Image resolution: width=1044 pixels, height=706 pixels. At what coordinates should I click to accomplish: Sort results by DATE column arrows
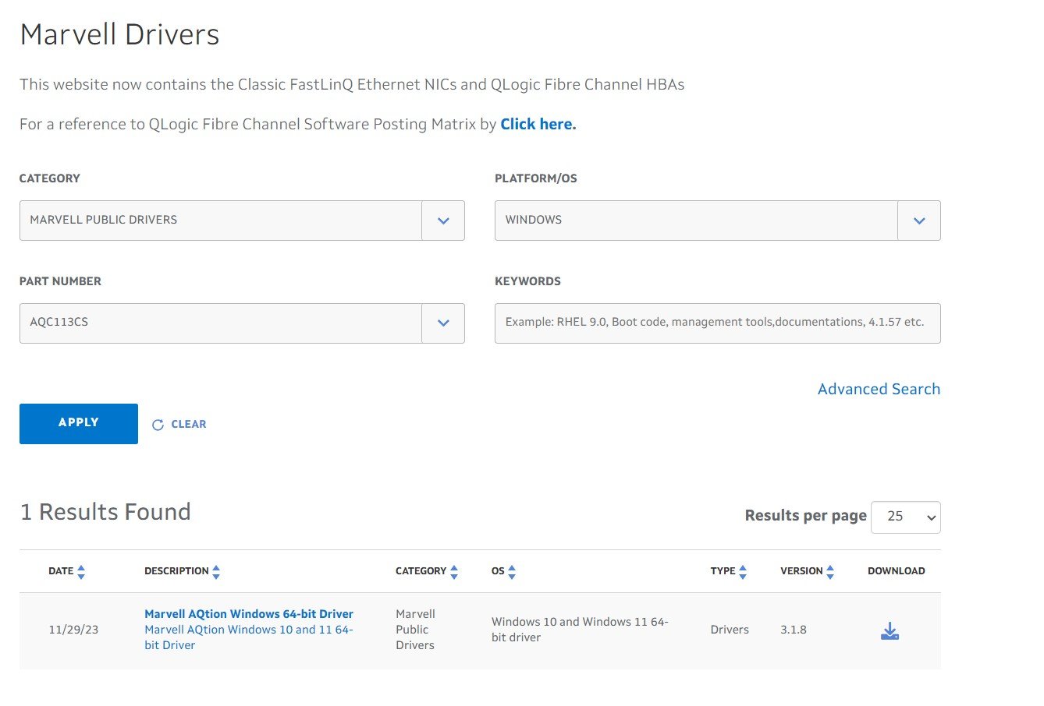point(81,572)
